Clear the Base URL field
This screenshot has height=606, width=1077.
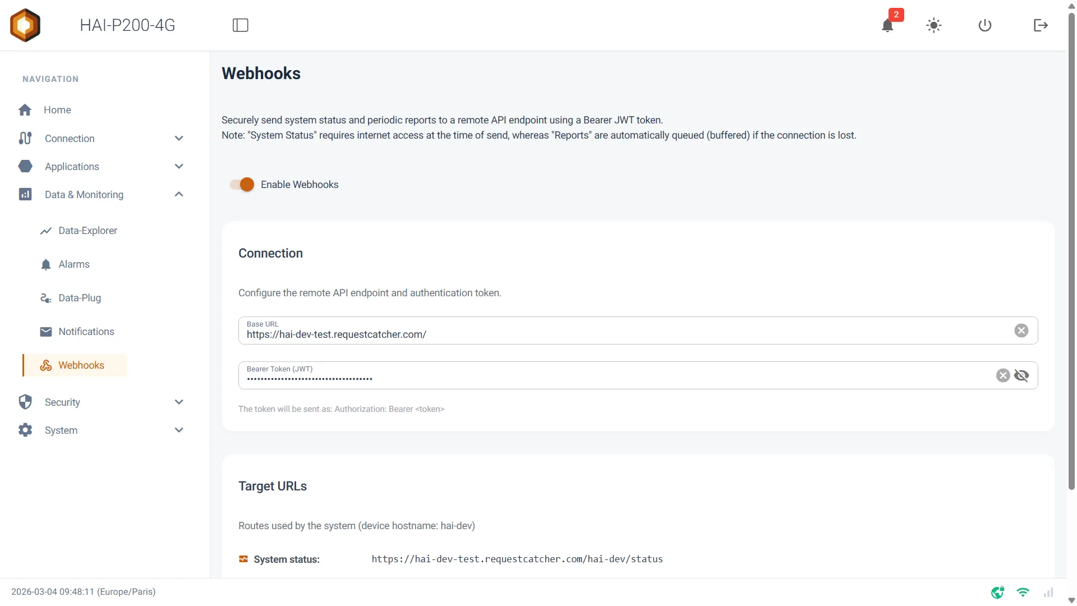pos(1021,330)
